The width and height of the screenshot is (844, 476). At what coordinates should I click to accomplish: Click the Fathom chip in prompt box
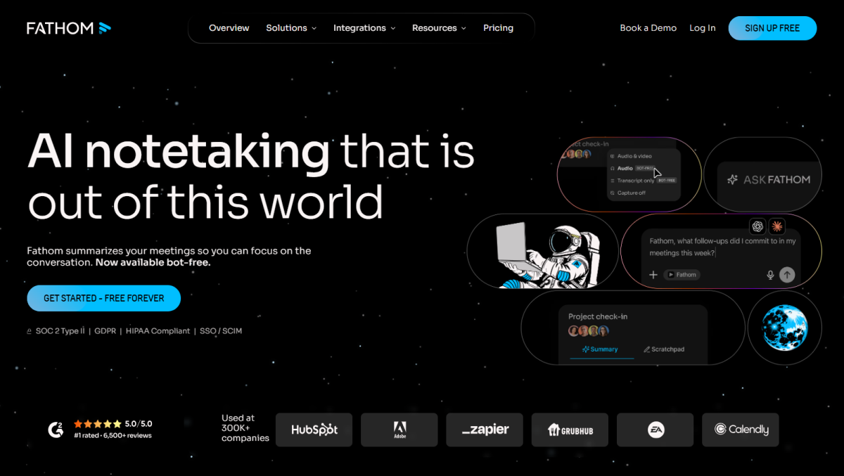click(682, 275)
